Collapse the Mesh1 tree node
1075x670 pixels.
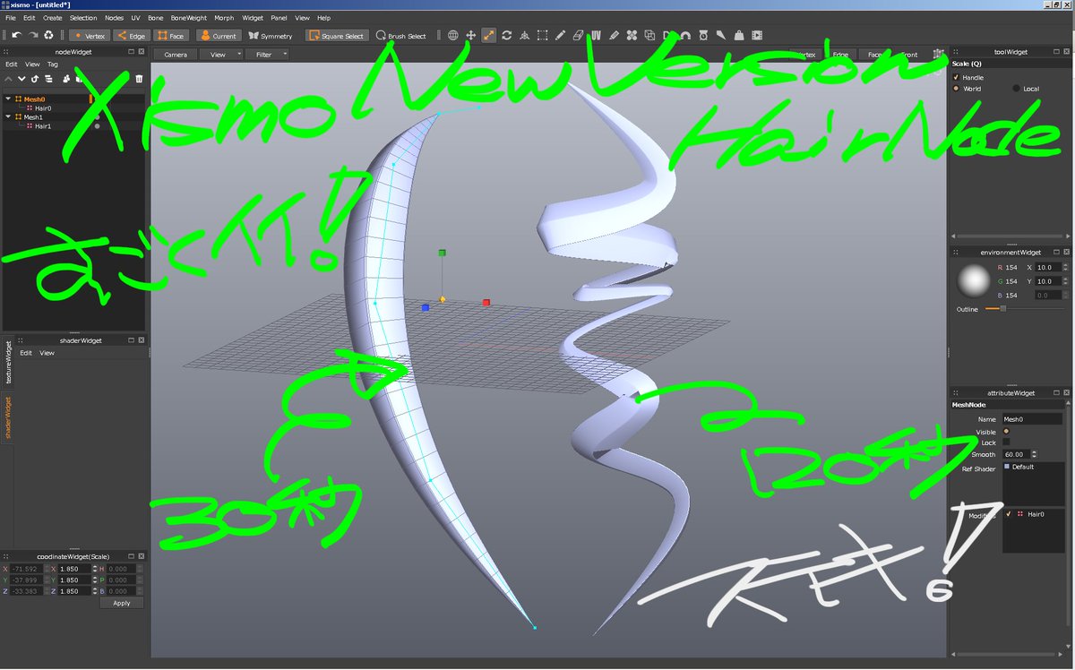(x=8, y=116)
